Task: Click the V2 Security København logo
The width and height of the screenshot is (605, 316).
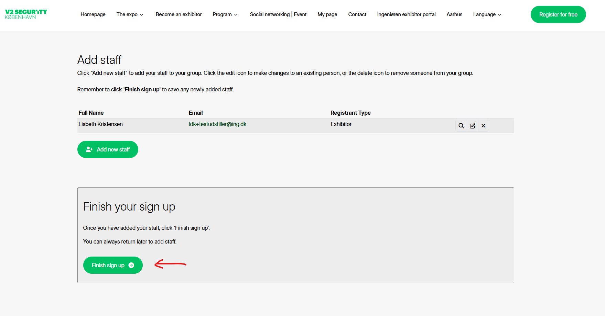Action: coord(26,14)
